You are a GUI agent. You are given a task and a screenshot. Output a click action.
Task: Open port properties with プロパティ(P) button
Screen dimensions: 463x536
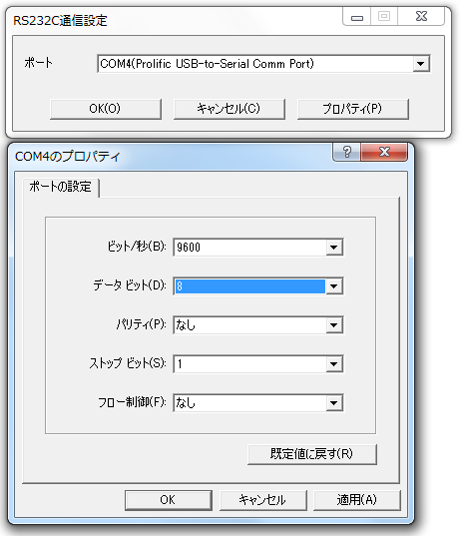[352, 109]
